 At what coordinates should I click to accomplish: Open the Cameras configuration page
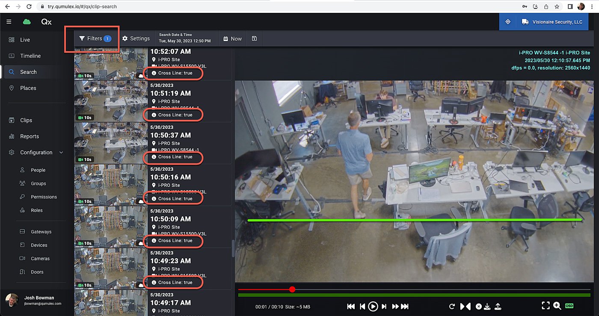[x=41, y=258]
